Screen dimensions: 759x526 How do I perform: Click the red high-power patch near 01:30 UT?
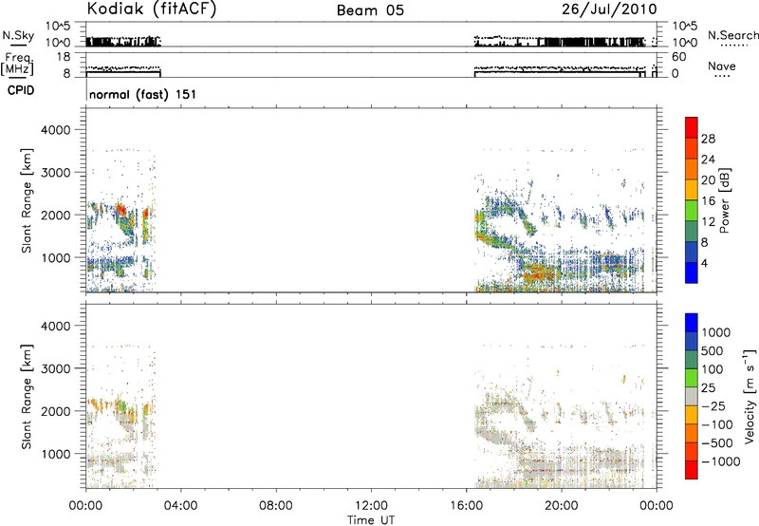121,210
